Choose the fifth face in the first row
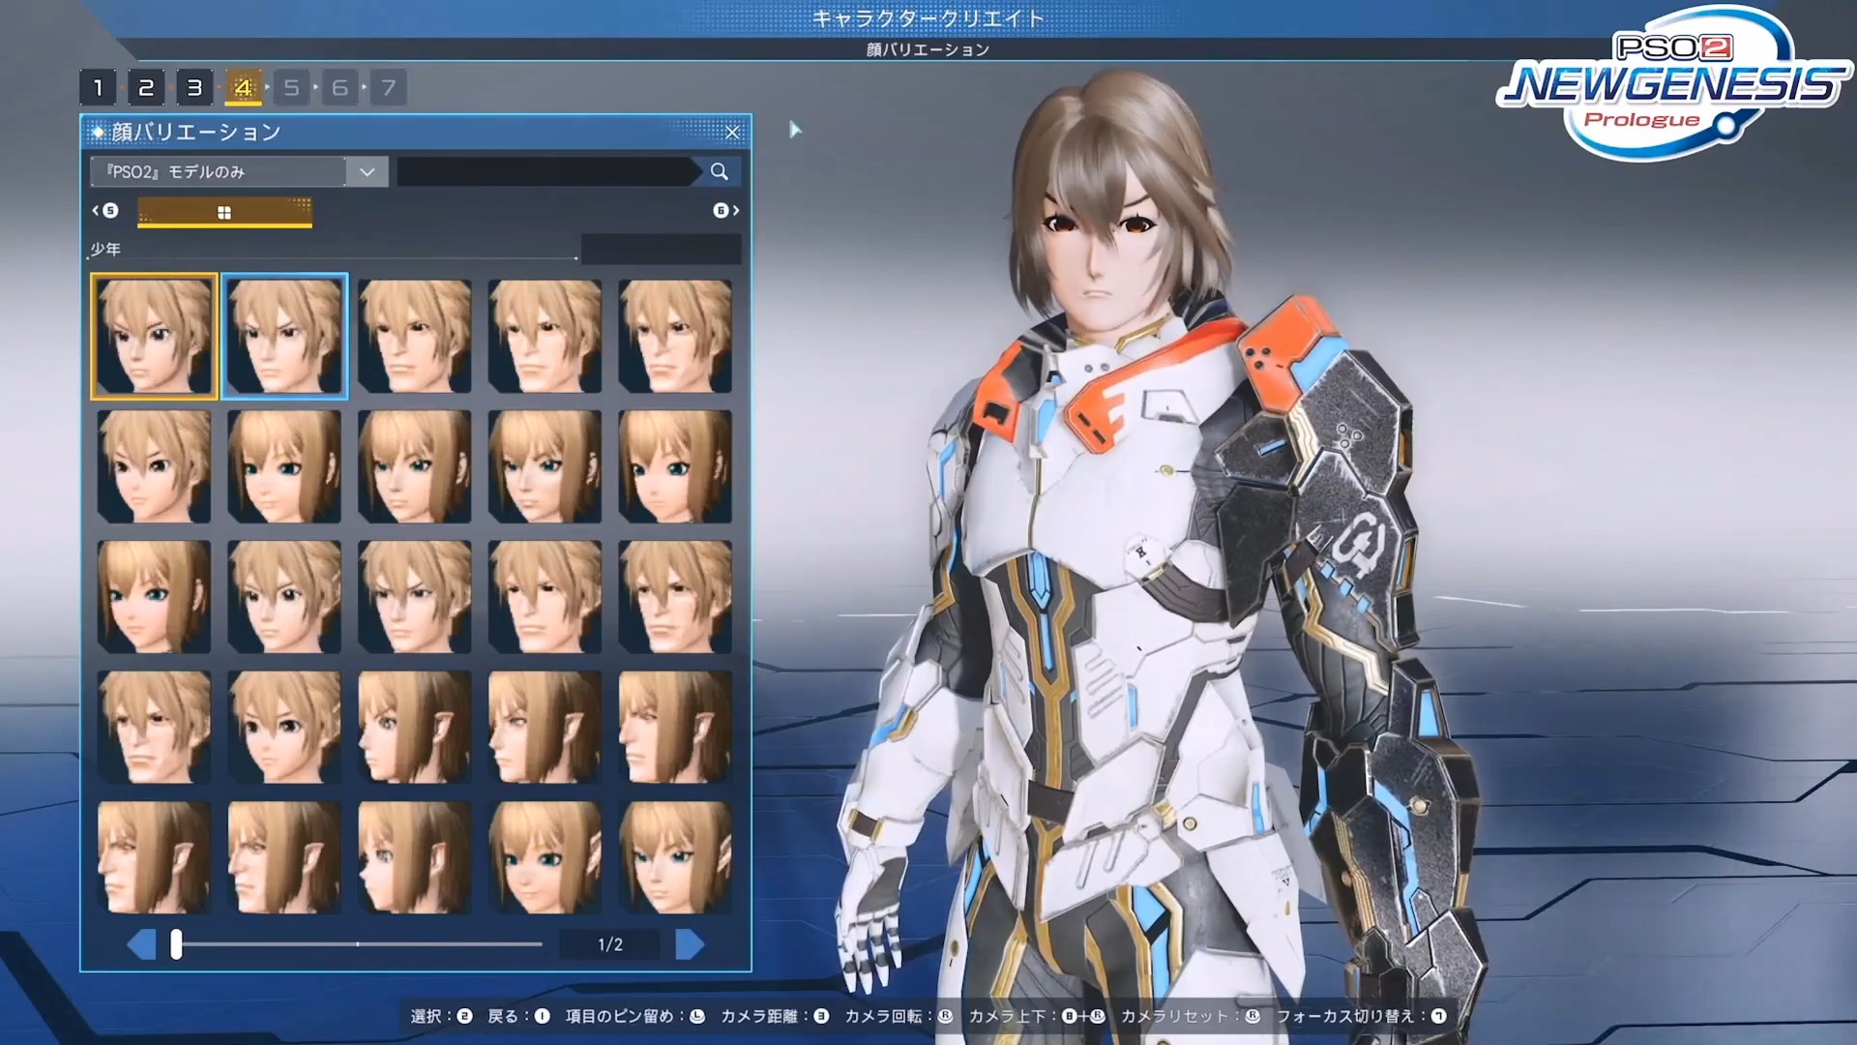Screen dimensions: 1857x1045 676,336
